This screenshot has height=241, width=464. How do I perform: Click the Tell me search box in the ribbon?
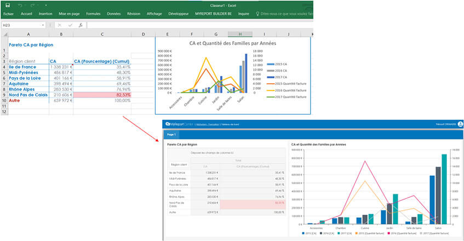coord(284,14)
